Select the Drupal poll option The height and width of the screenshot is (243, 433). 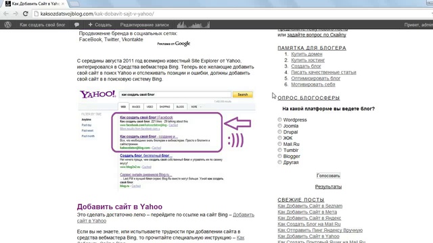279,132
